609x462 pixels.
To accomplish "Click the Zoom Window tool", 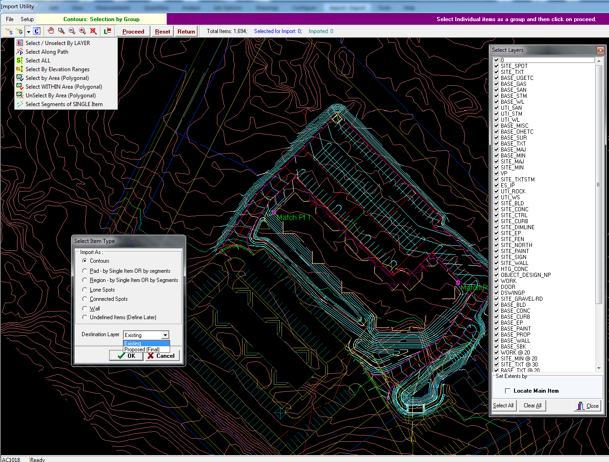I will pyautogui.click(x=61, y=31).
